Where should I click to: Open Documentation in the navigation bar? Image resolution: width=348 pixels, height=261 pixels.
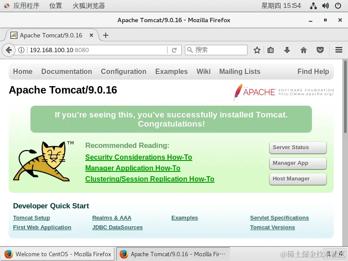pos(67,71)
